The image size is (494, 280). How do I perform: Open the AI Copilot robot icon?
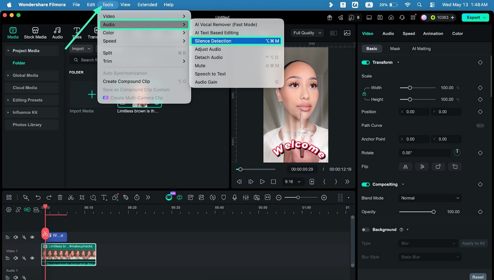point(169,197)
